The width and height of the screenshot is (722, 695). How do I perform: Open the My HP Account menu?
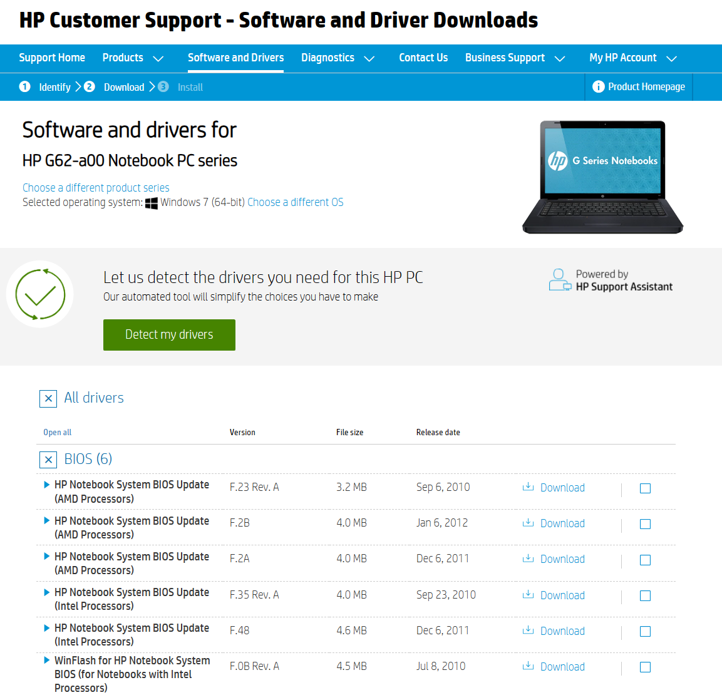coord(623,58)
